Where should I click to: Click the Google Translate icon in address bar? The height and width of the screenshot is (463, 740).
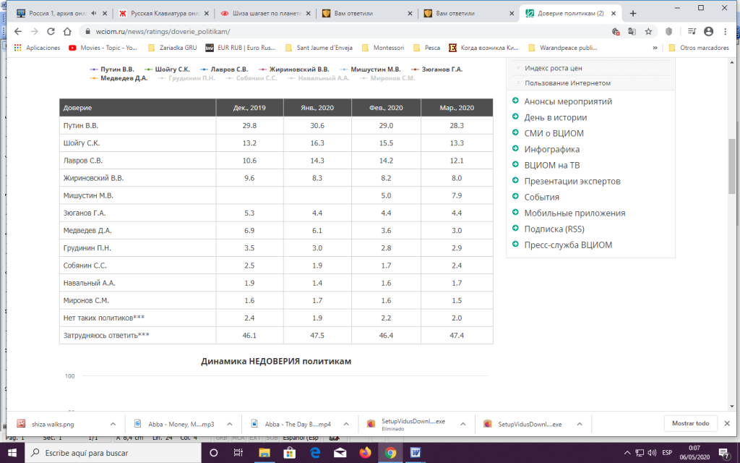[632, 31]
